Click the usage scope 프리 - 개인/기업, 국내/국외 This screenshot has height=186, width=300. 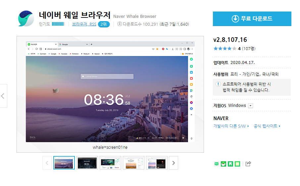254,74
